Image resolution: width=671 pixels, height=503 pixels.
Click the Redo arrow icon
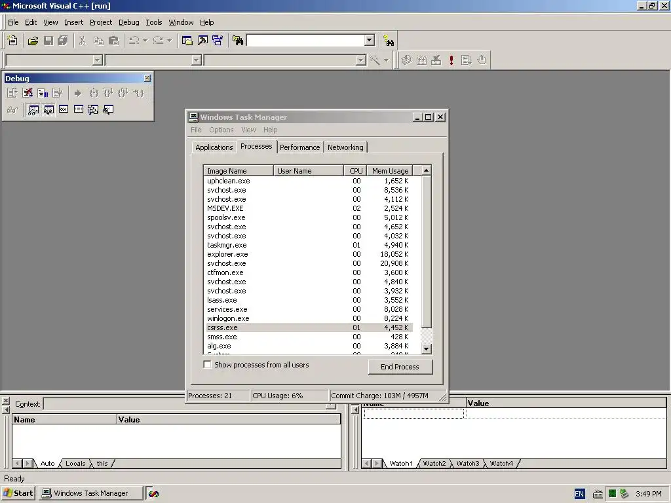[x=159, y=41]
